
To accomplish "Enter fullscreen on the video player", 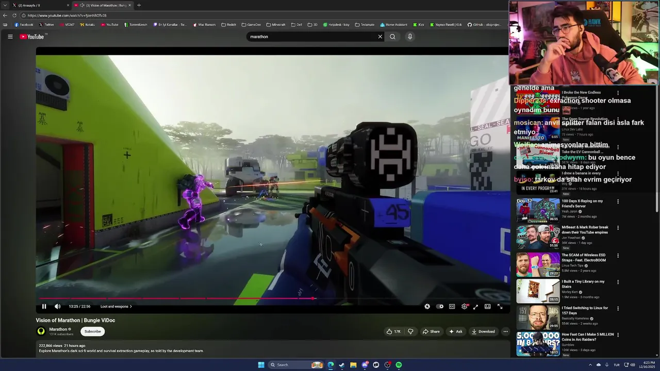I will point(500,307).
